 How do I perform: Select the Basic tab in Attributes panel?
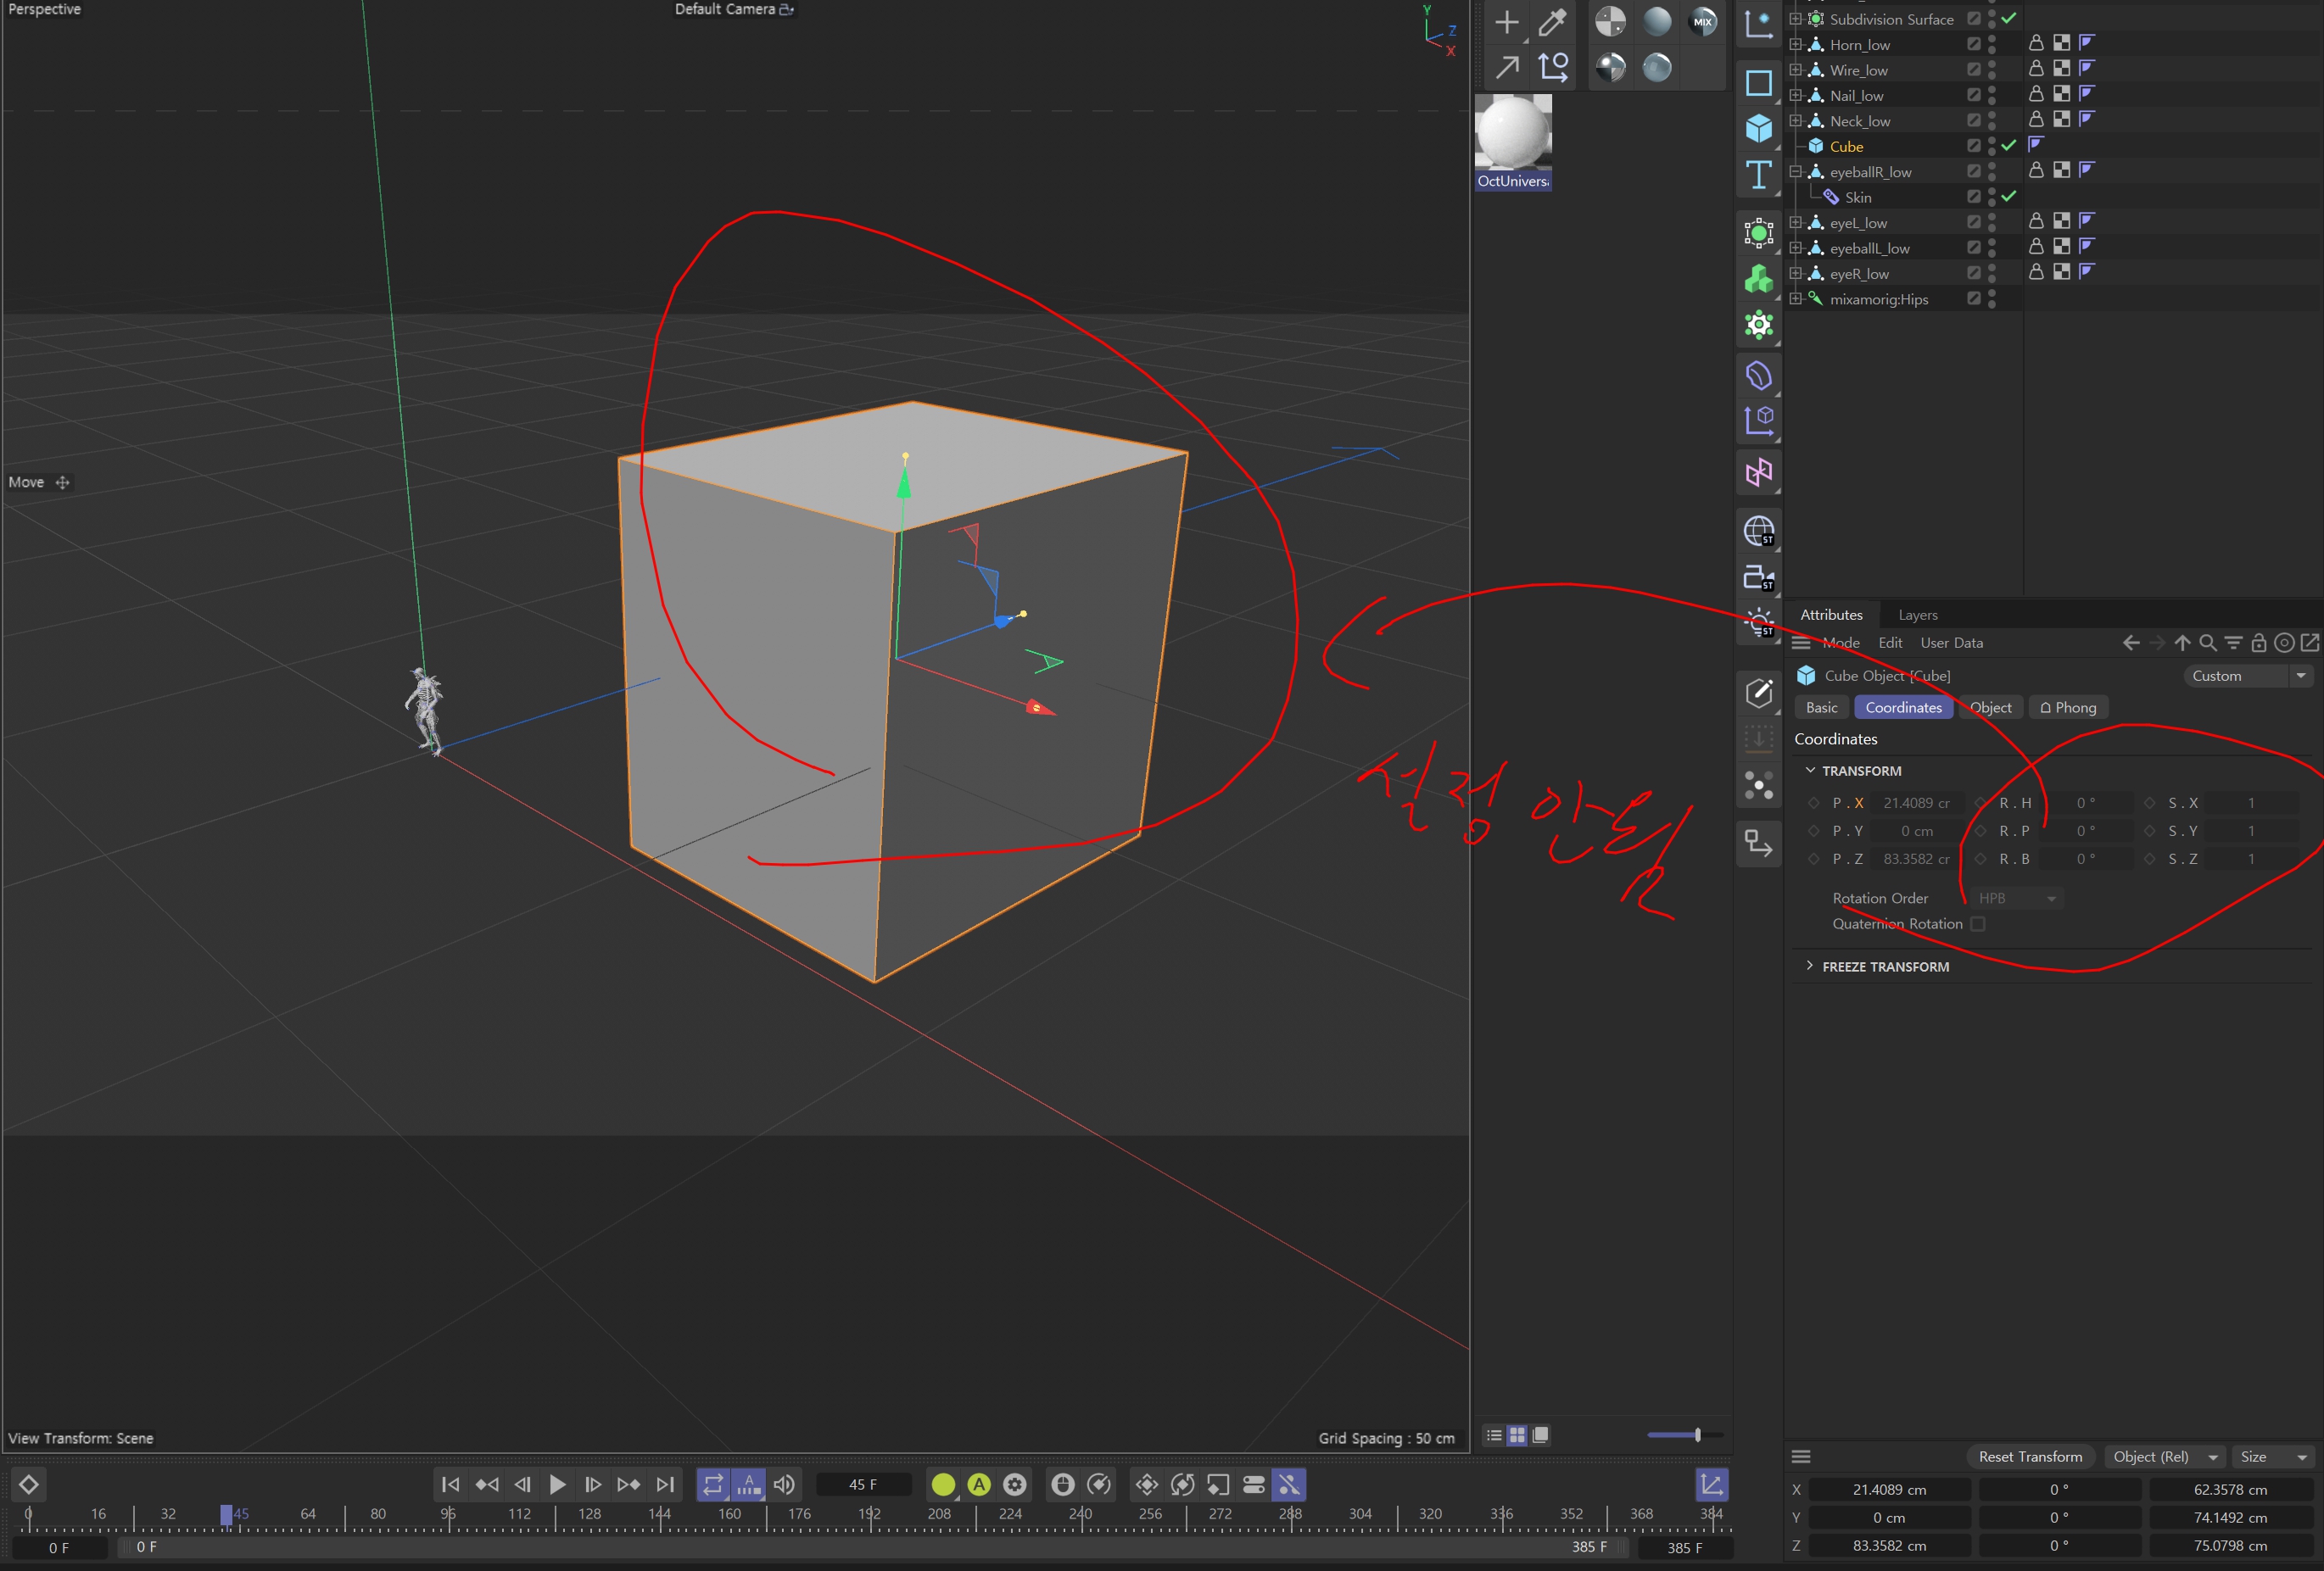[1821, 706]
